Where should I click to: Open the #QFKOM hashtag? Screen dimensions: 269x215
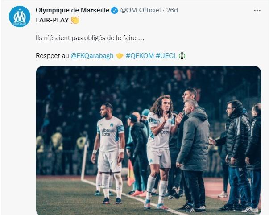[x=139, y=56]
